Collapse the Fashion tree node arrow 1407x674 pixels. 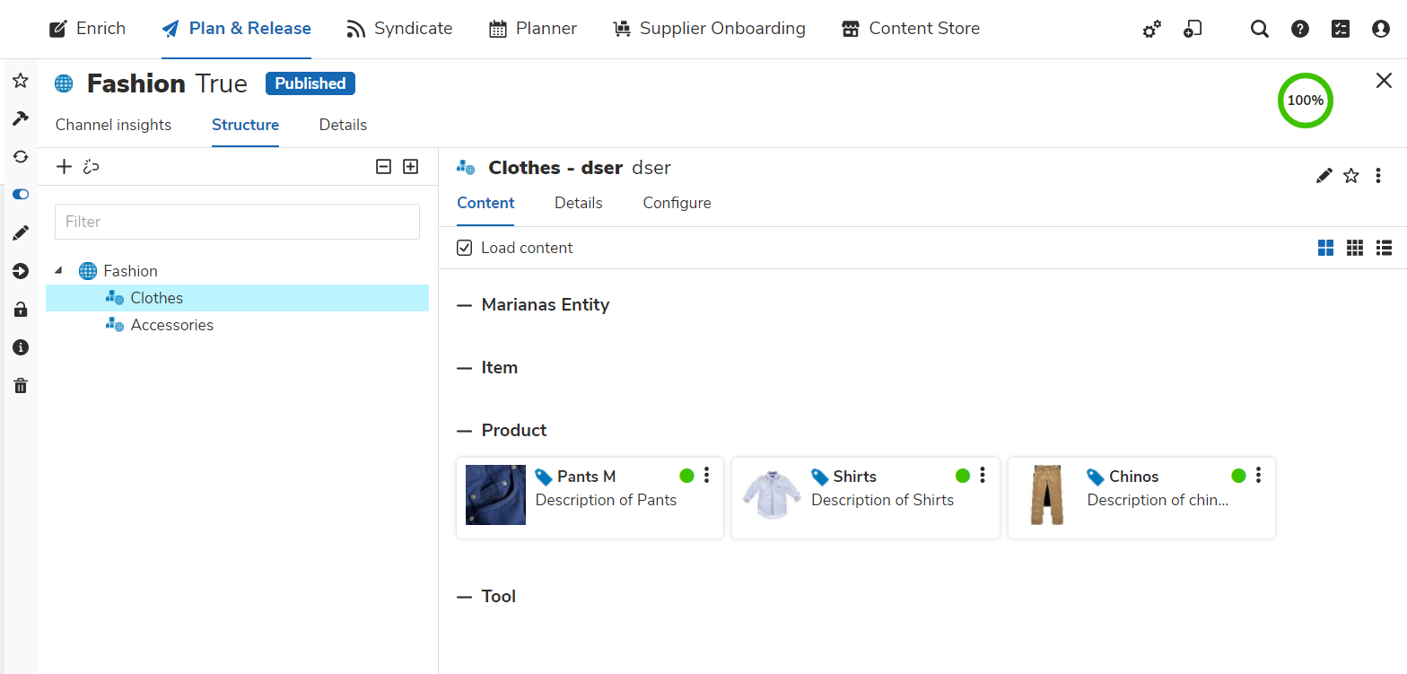click(58, 270)
